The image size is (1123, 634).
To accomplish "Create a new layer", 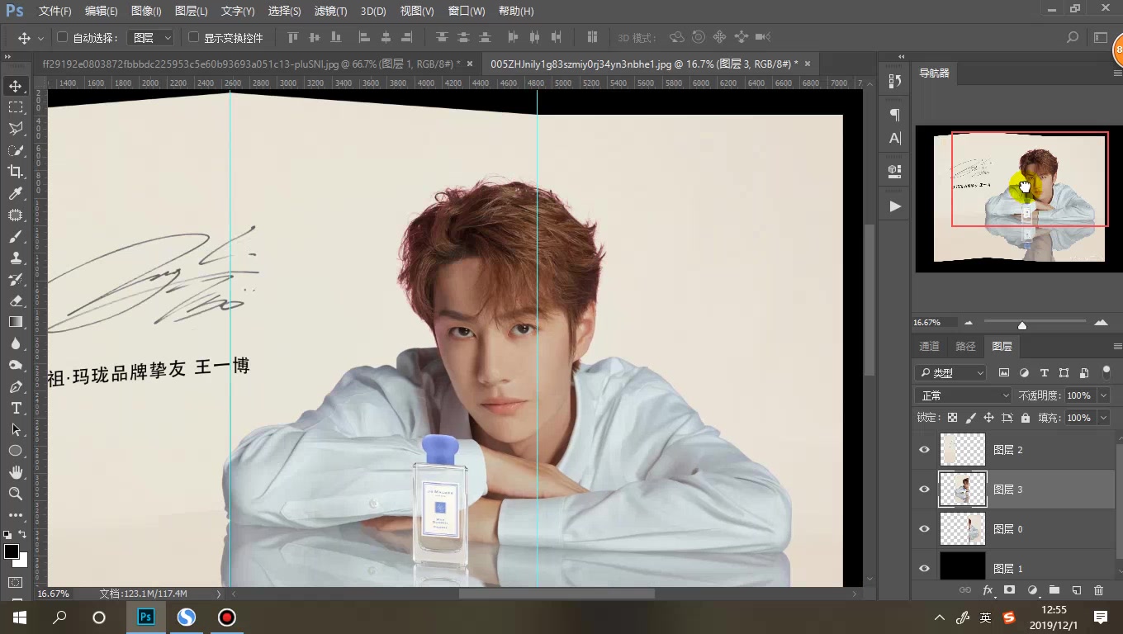I will tap(1076, 590).
